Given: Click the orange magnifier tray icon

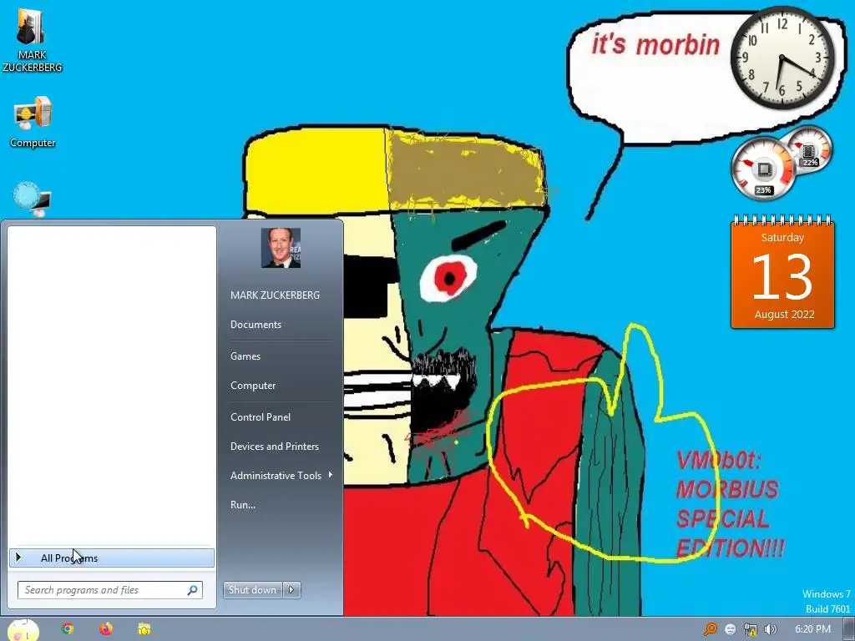Looking at the screenshot, I should pyautogui.click(x=711, y=629).
